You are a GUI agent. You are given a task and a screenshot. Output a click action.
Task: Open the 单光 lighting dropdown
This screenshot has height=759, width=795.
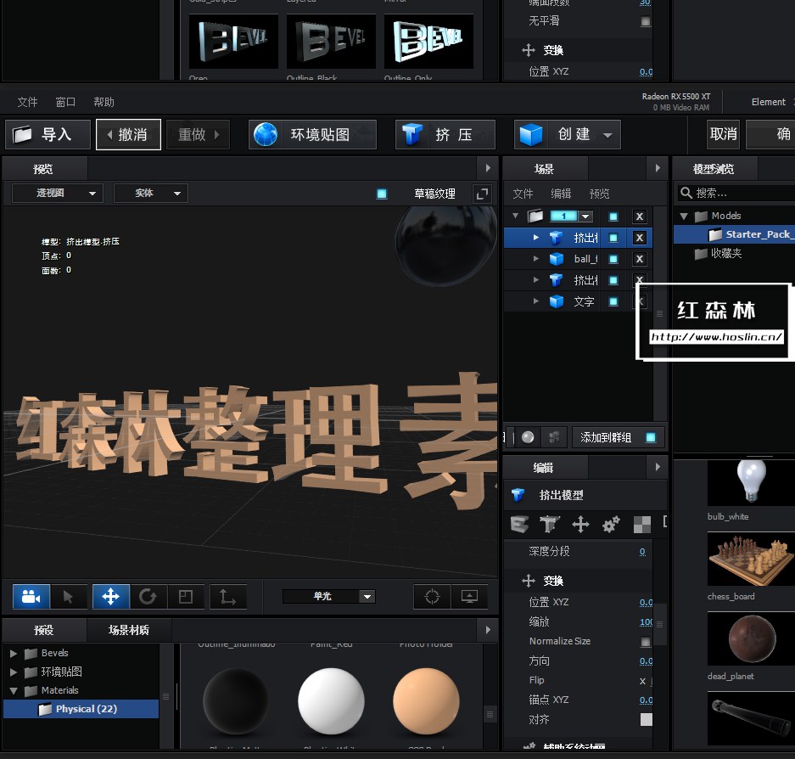[x=329, y=596]
